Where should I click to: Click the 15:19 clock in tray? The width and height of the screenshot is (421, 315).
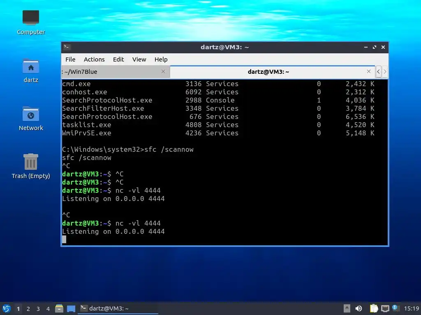coord(412,308)
